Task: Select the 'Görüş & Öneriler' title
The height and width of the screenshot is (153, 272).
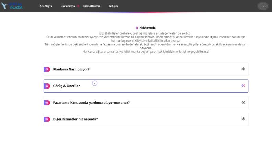Action: (67, 86)
